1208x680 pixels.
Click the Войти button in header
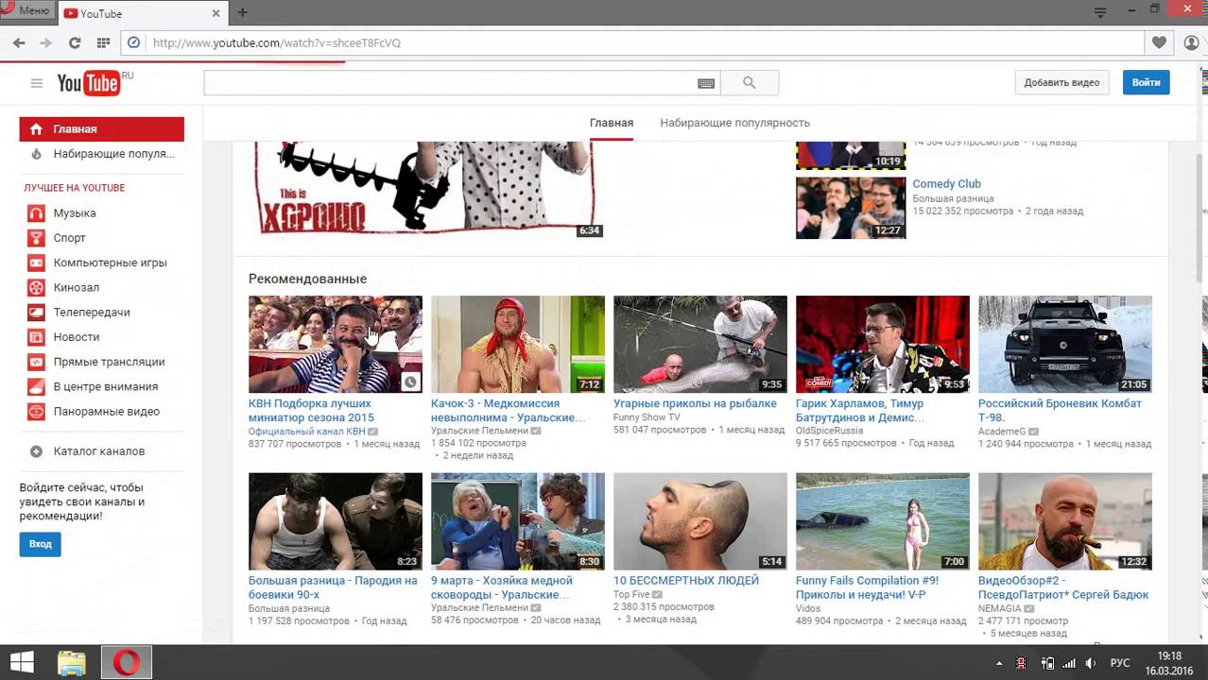pyautogui.click(x=1146, y=82)
